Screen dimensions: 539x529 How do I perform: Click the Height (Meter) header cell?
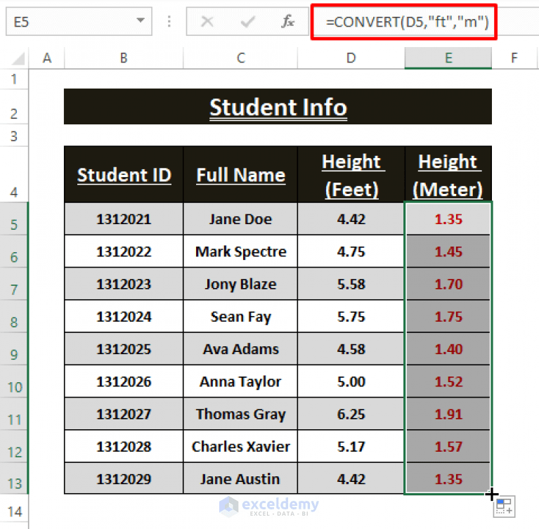pyautogui.click(x=448, y=175)
